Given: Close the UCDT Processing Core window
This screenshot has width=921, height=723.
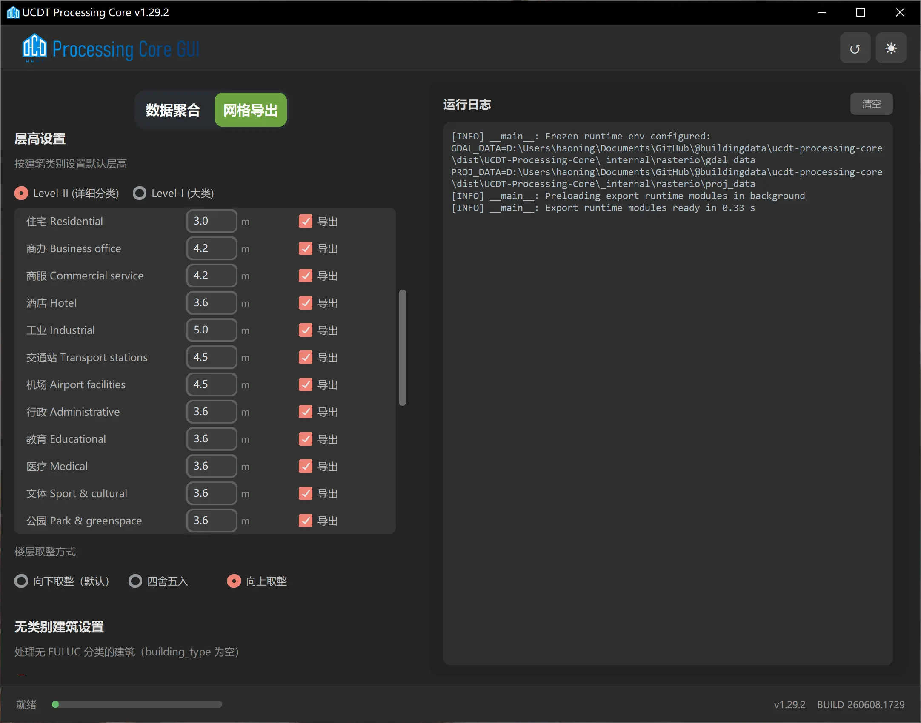Looking at the screenshot, I should point(900,12).
